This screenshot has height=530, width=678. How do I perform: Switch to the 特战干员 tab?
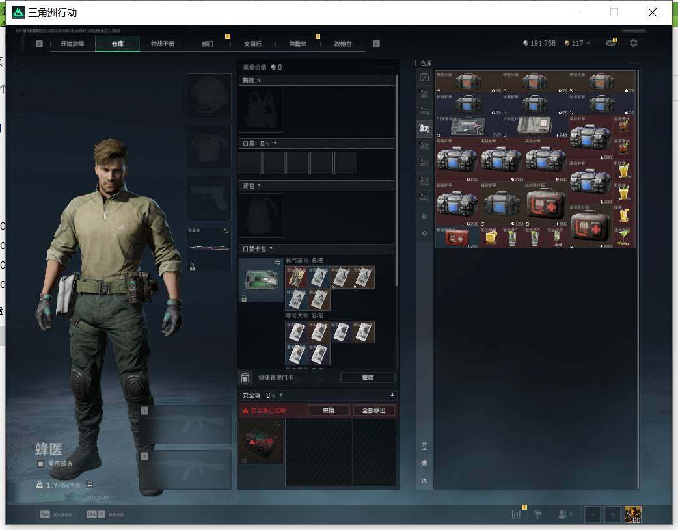[x=162, y=44]
